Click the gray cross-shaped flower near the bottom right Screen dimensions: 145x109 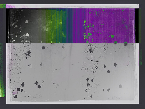coord(109,90)
